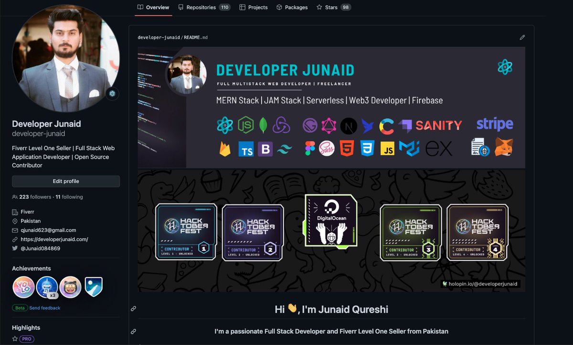Click the Fiverr organization label in sidebar
The width and height of the screenshot is (573, 345).
click(x=27, y=212)
